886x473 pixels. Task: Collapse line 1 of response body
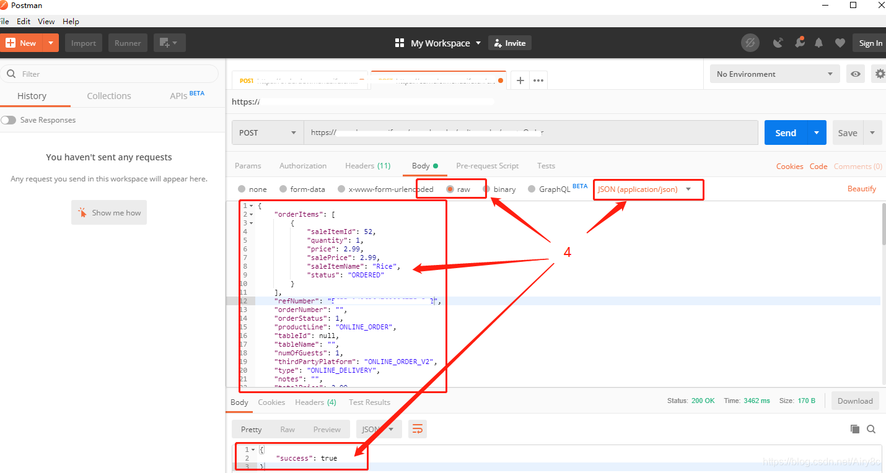pos(253,449)
